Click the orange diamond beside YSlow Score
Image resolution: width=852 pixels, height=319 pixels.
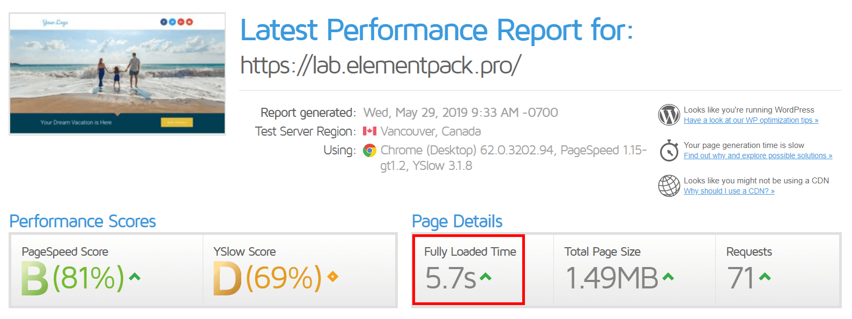(332, 277)
